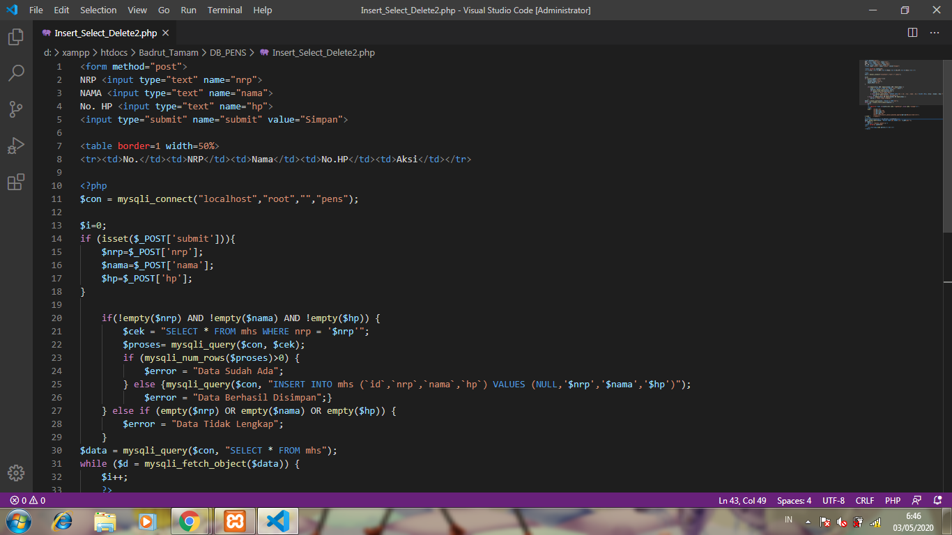Screen dimensions: 952x535
Task: Open the Source Control view
Action: [16, 109]
